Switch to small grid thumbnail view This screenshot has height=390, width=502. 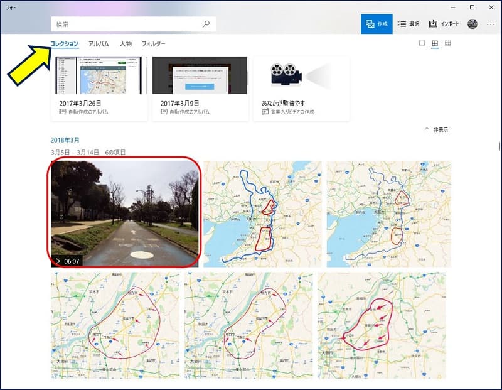click(x=447, y=44)
